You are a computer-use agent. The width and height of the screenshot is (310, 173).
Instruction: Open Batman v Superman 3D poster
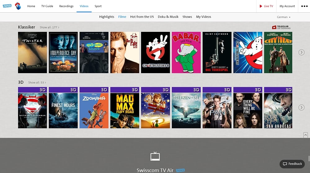[33, 108]
